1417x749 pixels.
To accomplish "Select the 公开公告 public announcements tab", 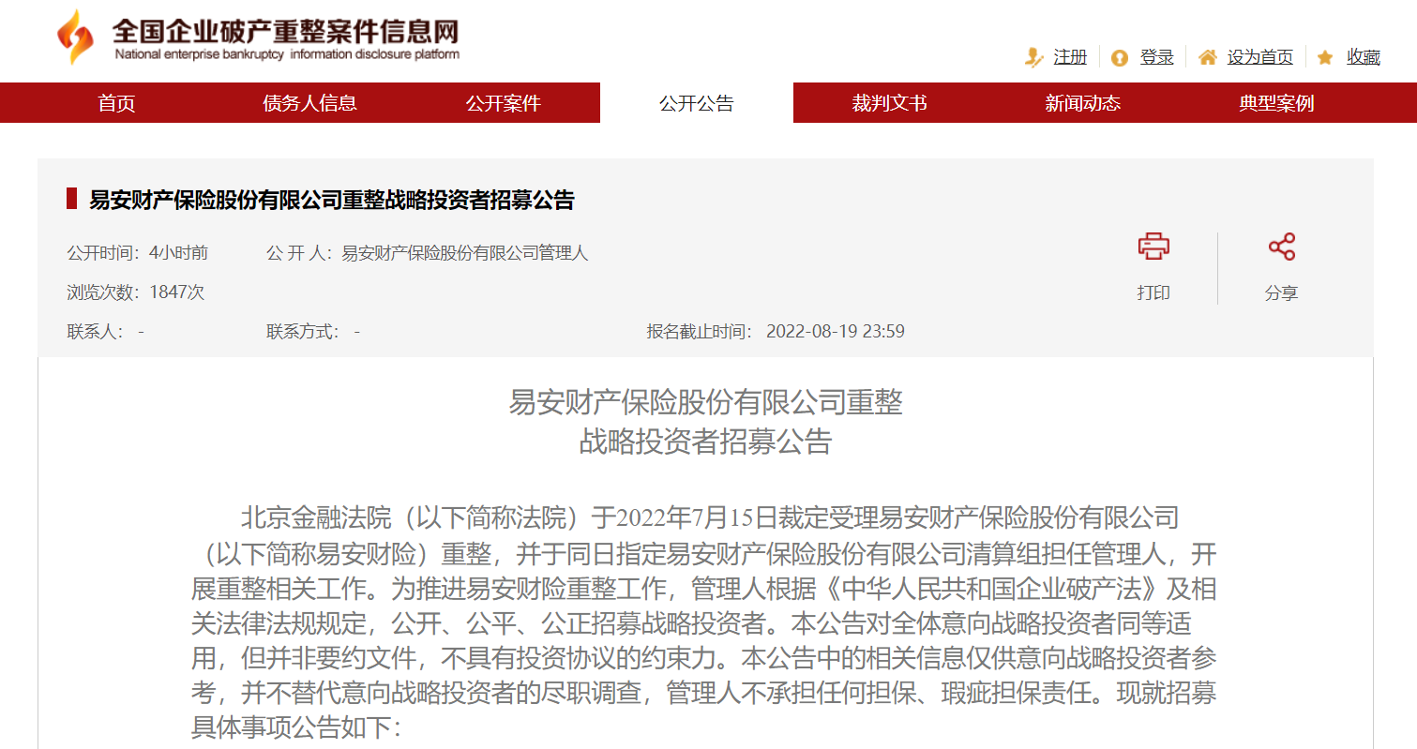I will click(696, 103).
